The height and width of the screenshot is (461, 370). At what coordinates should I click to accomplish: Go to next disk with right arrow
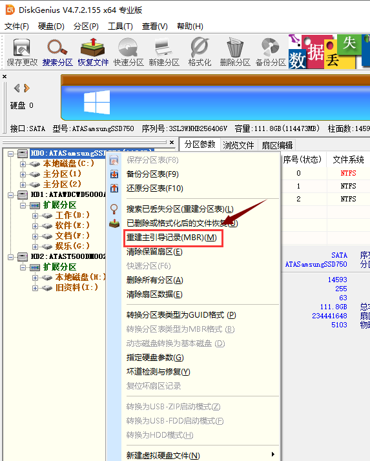[26, 88]
